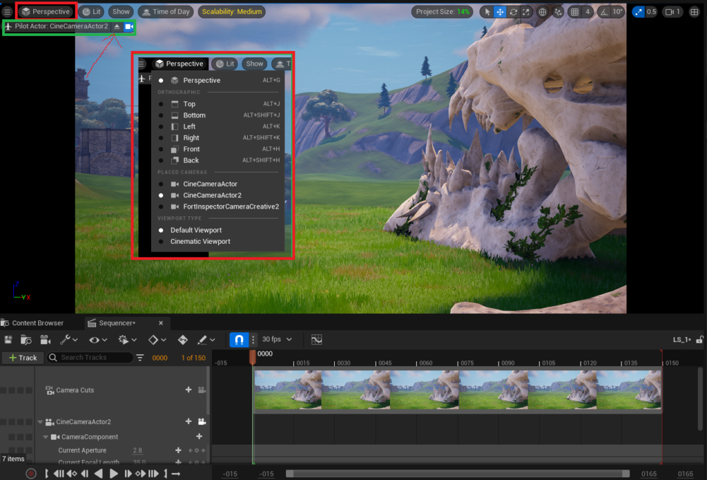The image size is (707, 480).
Task: Activate the Rotate tool
Action: coord(513,12)
